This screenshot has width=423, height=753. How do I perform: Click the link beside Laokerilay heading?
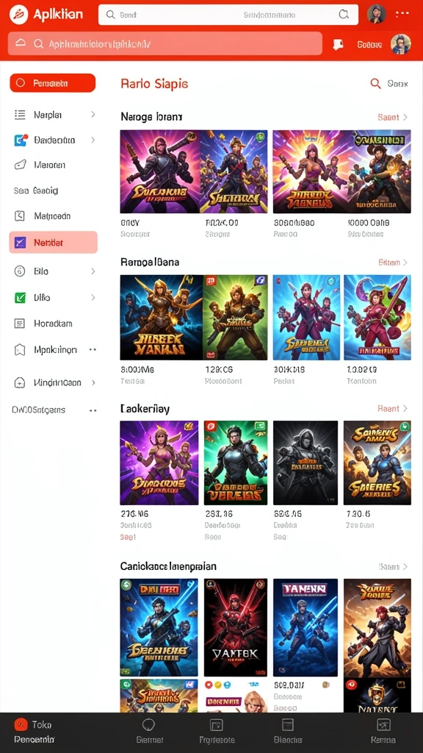[392, 409]
